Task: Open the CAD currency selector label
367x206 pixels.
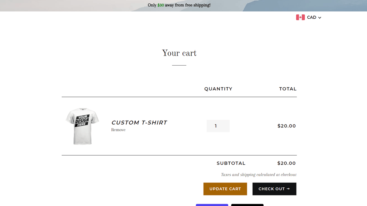Action: coord(312,17)
